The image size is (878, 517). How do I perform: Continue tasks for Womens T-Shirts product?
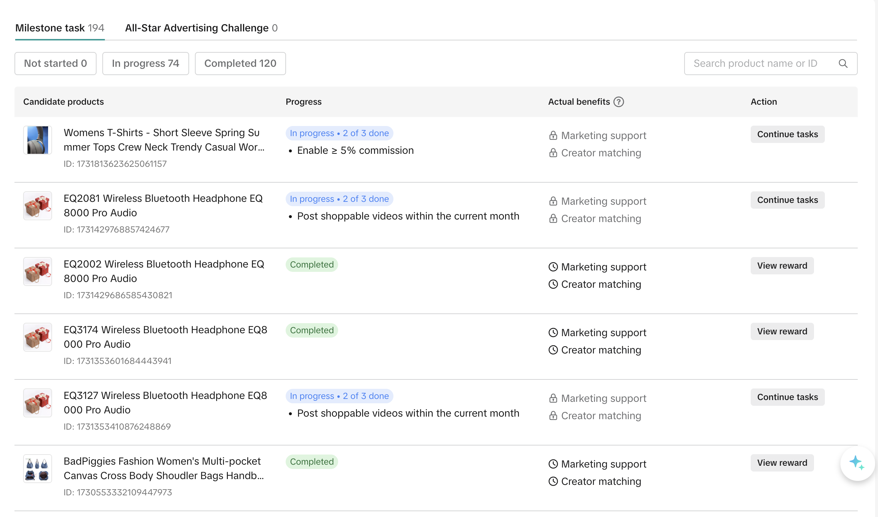787,134
